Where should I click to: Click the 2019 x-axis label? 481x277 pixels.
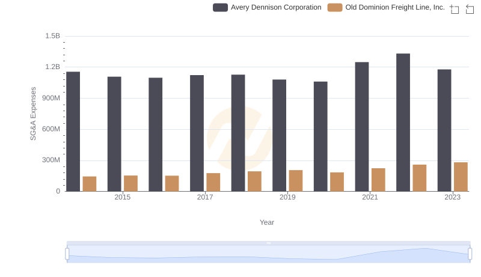click(287, 197)
